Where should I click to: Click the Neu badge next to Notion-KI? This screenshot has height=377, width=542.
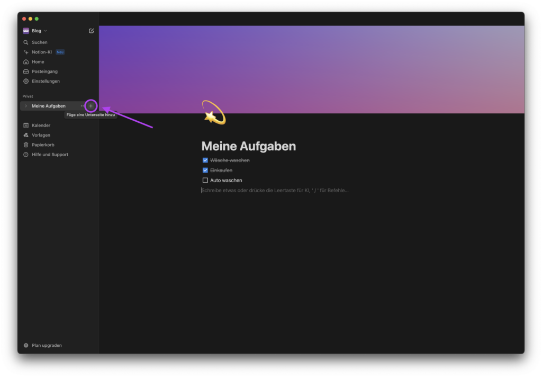[60, 52]
